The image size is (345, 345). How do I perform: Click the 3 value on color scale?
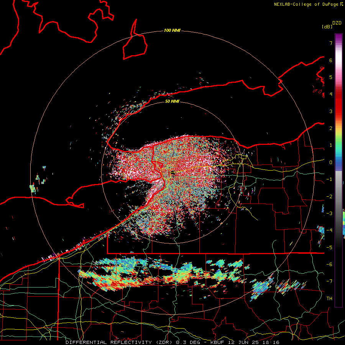click(331, 111)
